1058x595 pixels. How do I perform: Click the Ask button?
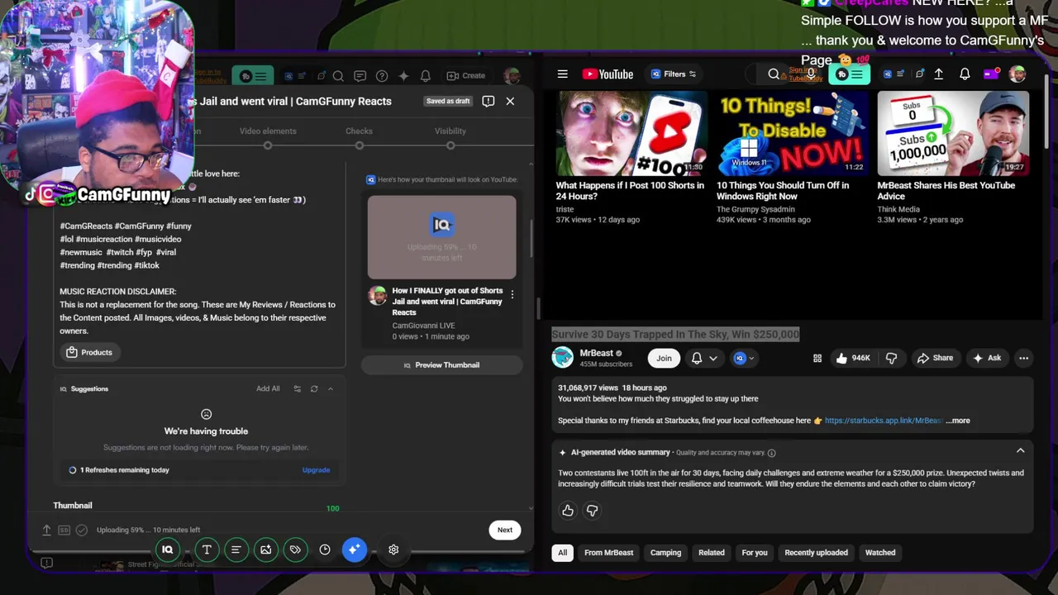click(x=988, y=358)
